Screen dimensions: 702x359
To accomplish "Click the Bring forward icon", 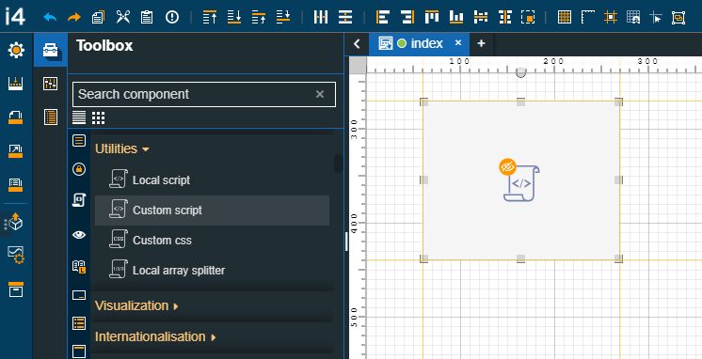I will coord(259,17).
